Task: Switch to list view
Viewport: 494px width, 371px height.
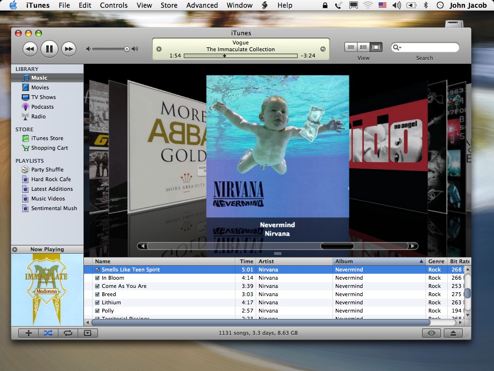Action: [x=351, y=47]
